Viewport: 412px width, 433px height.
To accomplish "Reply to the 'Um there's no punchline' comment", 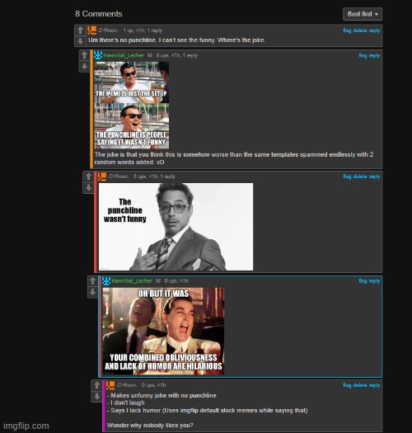I will (x=374, y=31).
